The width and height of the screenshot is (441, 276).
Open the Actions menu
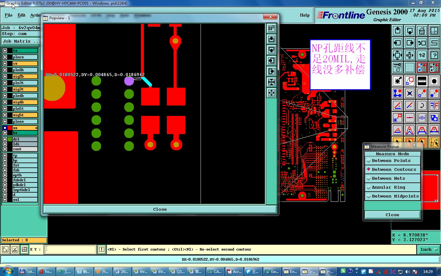[x=35, y=15]
